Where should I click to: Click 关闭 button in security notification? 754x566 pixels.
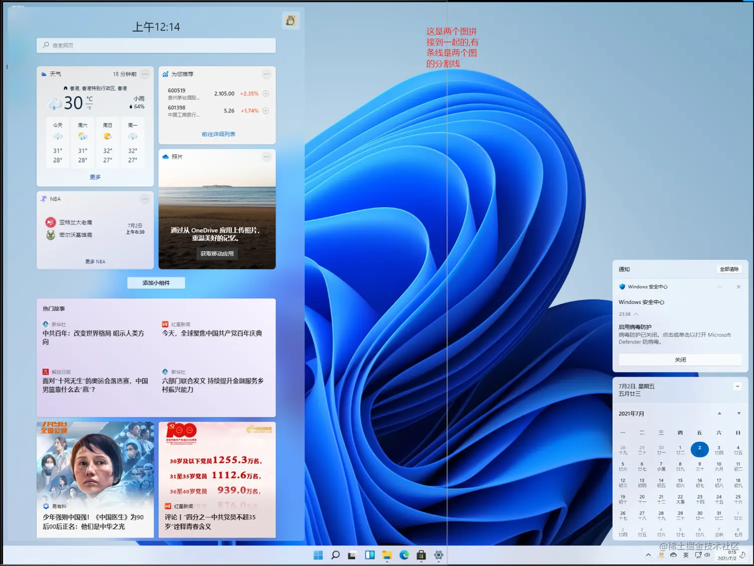coord(680,360)
